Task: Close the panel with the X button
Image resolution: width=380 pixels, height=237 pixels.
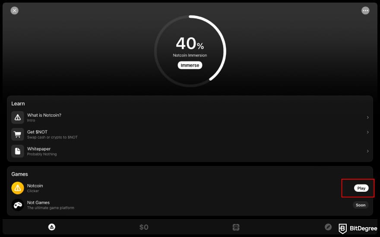Action: click(x=15, y=10)
